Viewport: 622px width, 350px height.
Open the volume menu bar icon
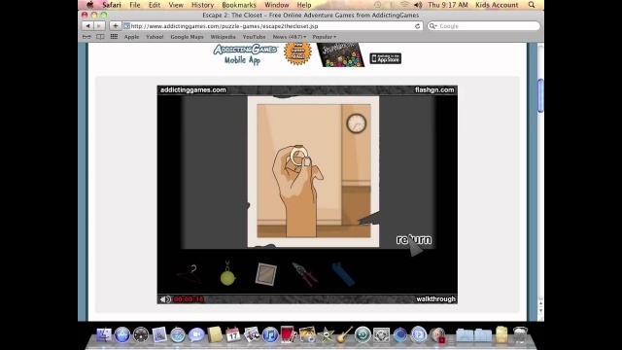(x=418, y=5)
